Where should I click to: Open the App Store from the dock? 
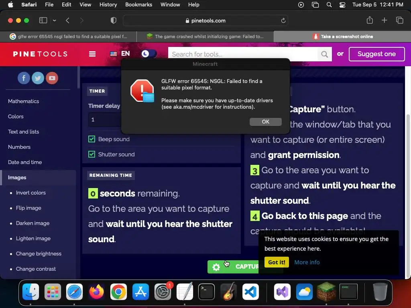pos(140,292)
